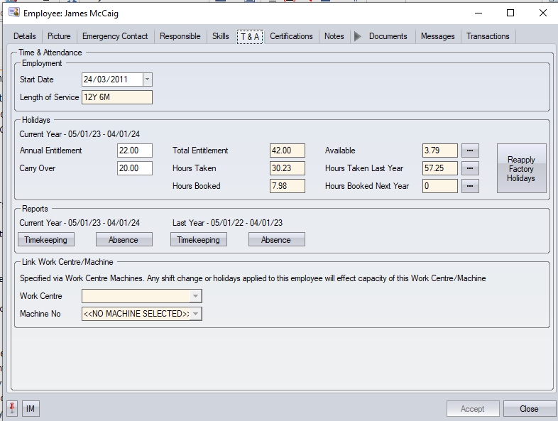Click the Close button

tap(529, 409)
